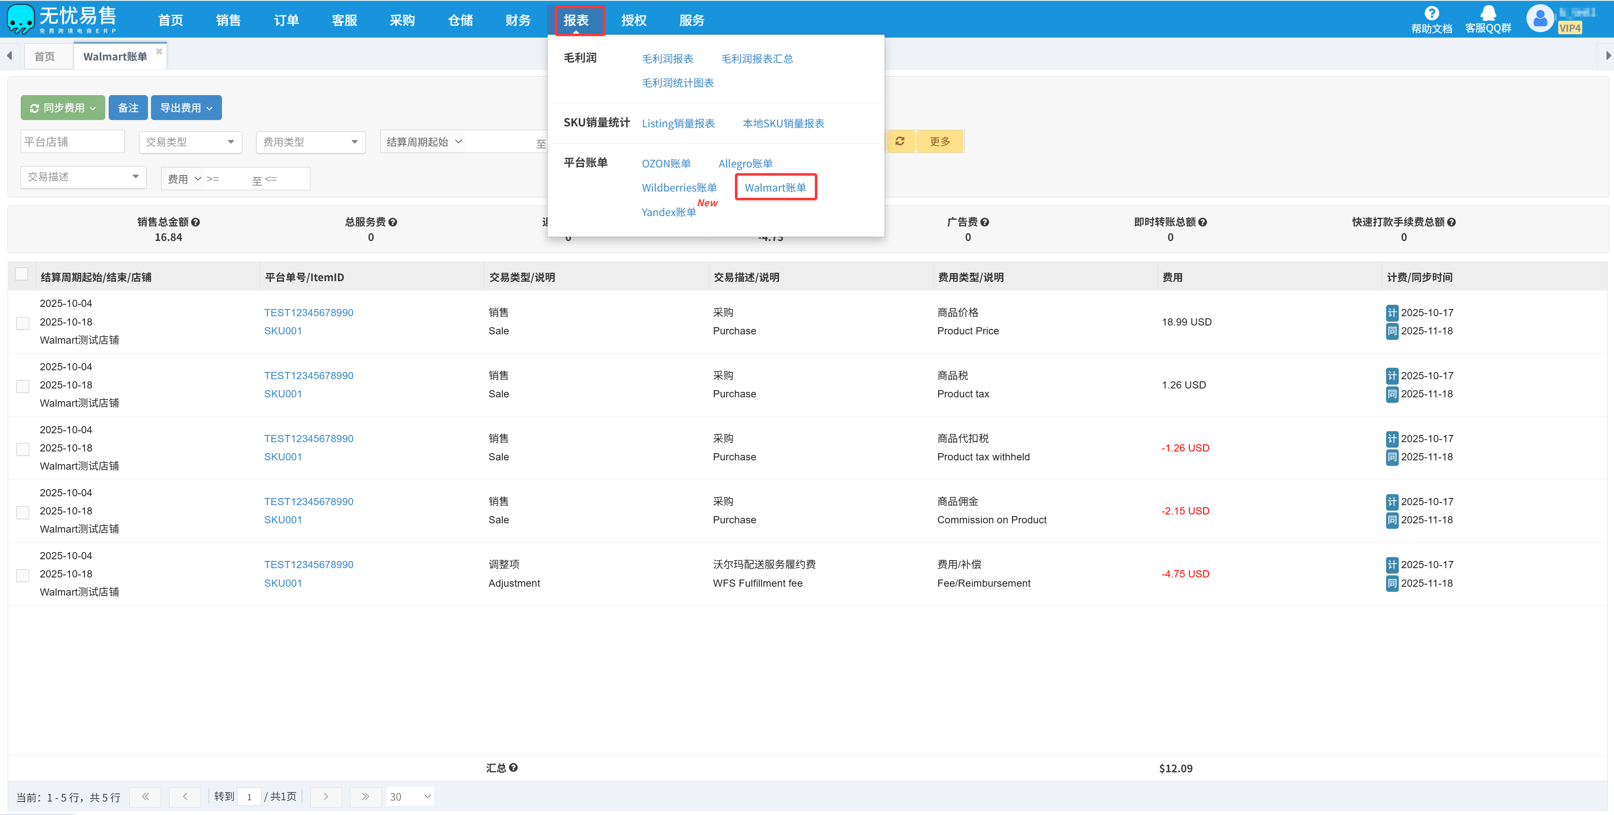
Task: Show help tooltip for 销售总金额
Action: click(195, 222)
